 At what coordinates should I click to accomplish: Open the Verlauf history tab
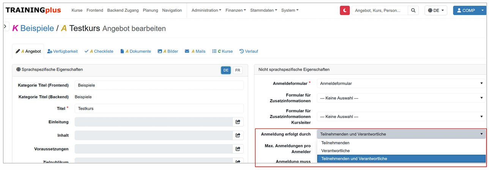[249, 51]
